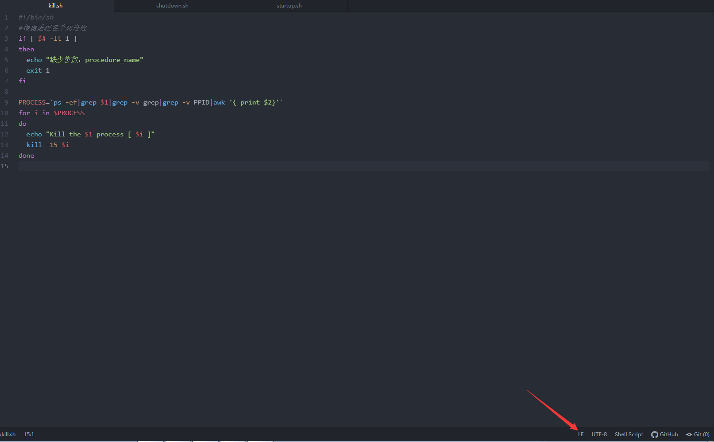Open the startup.sh tab
Image resolution: width=714 pixels, height=442 pixels.
(289, 6)
